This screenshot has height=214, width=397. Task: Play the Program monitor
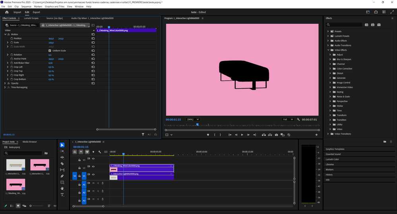tap(242, 135)
